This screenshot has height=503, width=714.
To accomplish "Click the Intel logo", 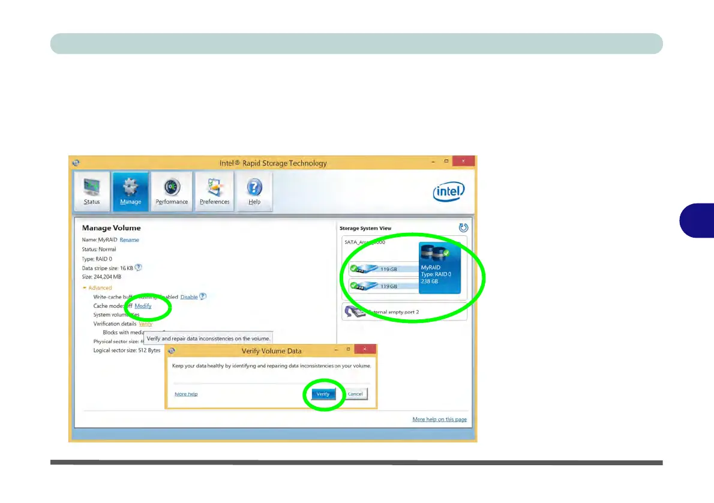I will click(x=449, y=192).
